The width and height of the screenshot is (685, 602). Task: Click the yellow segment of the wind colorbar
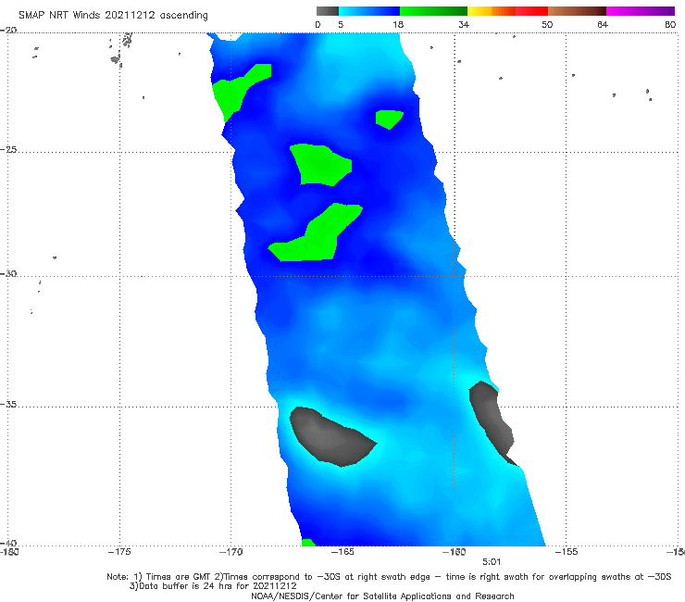click(x=479, y=11)
